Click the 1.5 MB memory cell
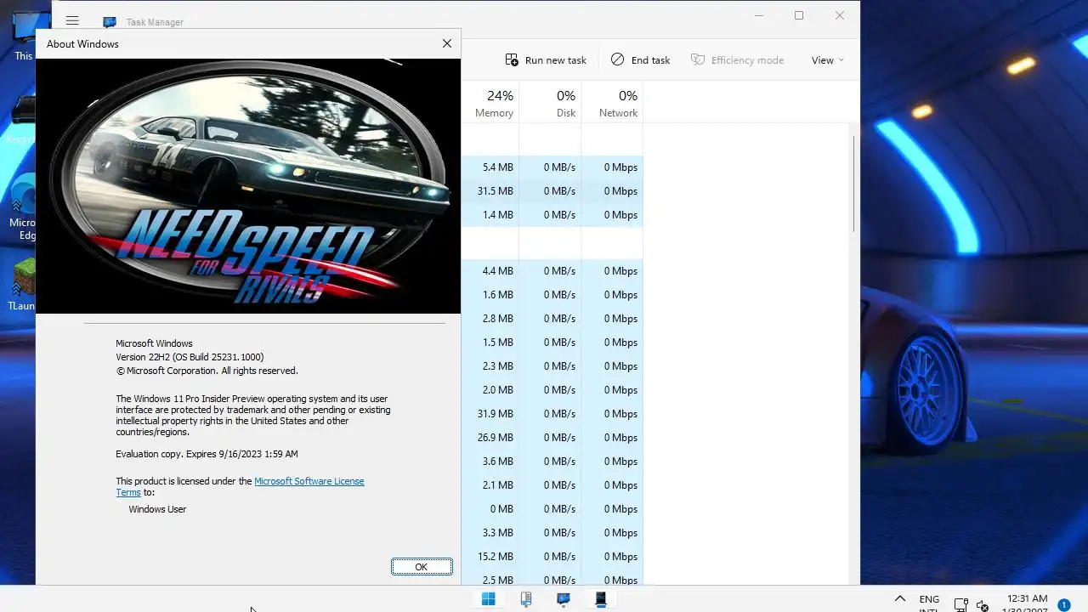Screen dimensions: 1088x612 [490, 343]
